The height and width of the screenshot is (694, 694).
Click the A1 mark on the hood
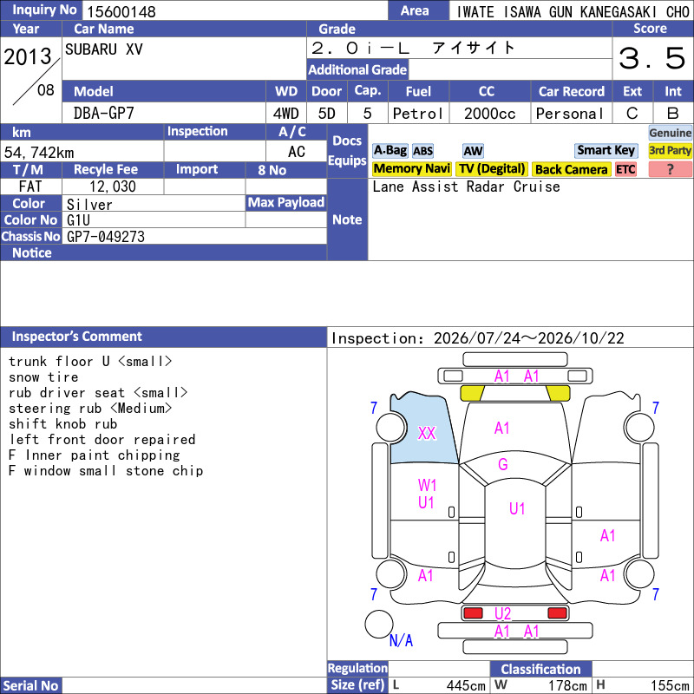tap(501, 428)
